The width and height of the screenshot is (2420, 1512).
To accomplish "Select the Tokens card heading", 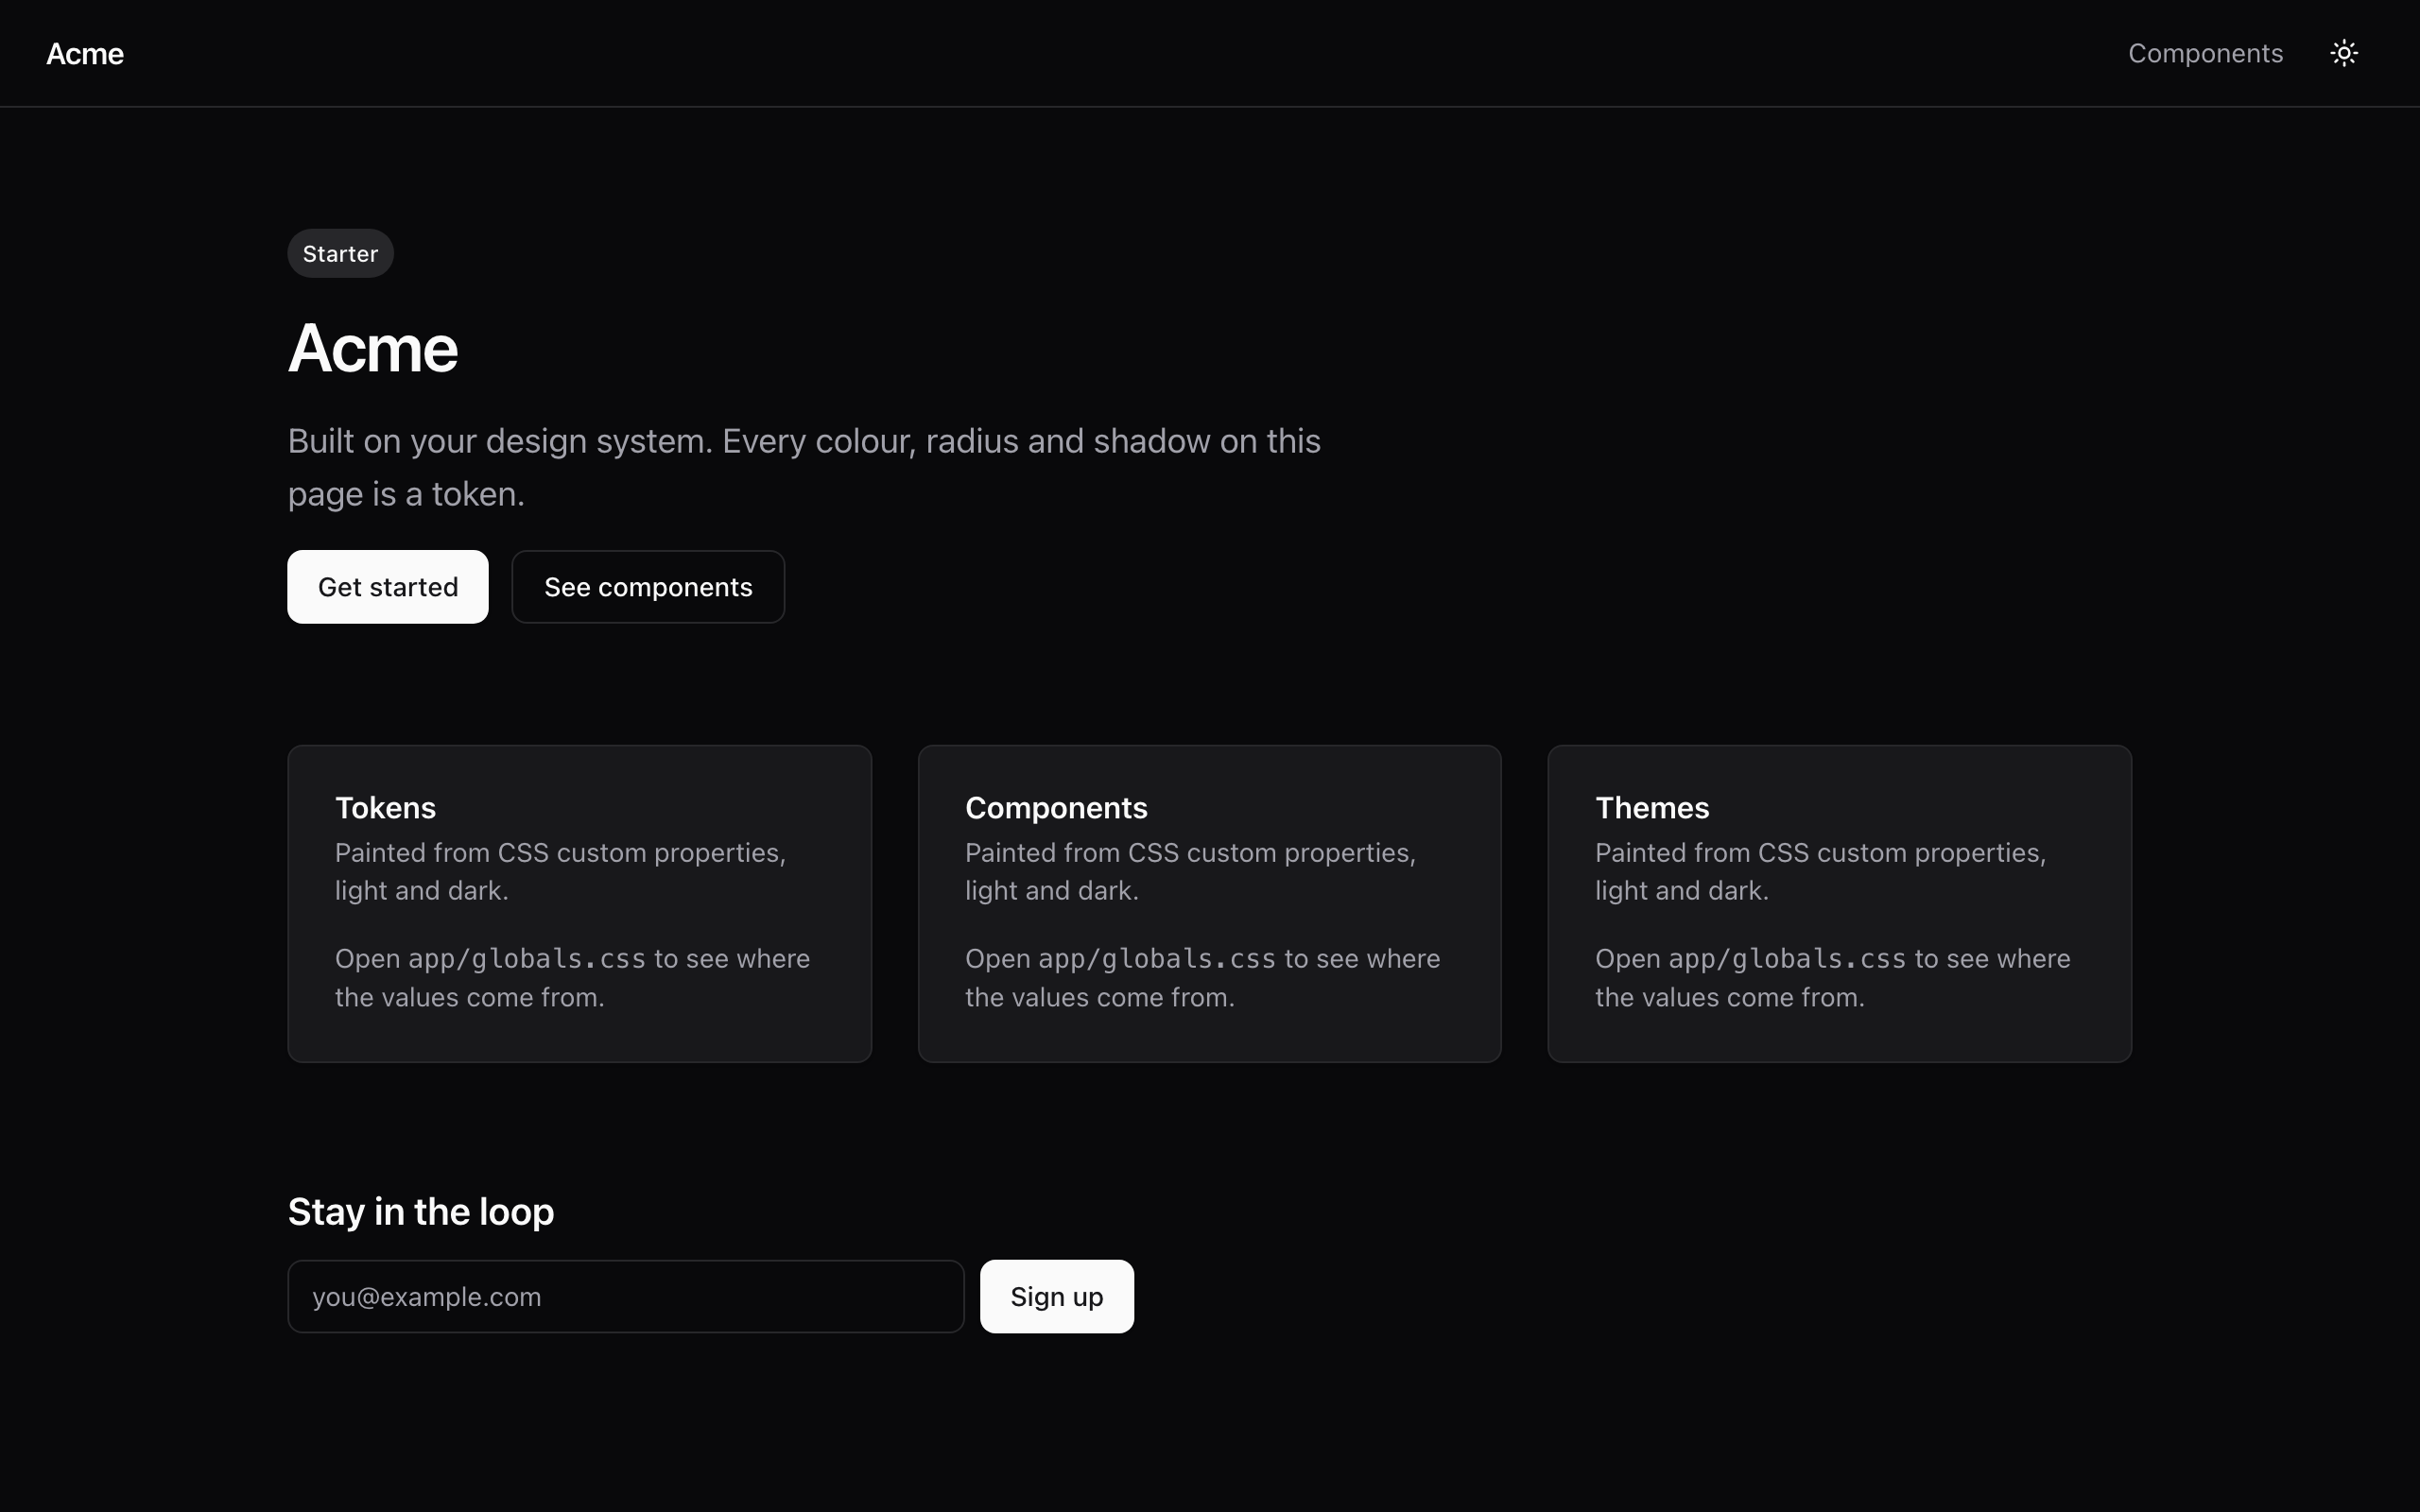I will tap(385, 807).
